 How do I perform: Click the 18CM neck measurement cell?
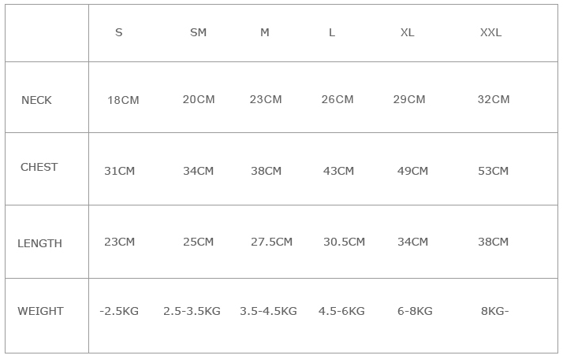123,100
